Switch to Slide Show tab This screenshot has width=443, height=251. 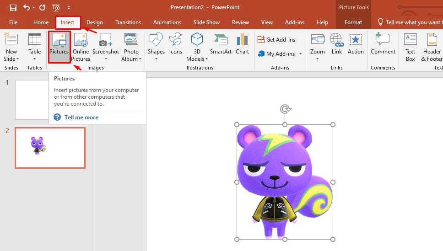point(206,22)
